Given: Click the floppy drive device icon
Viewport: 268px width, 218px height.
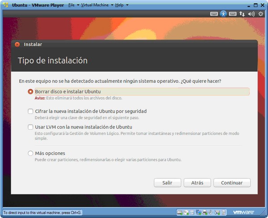Looking at the screenshot, I should (x=192, y=213).
